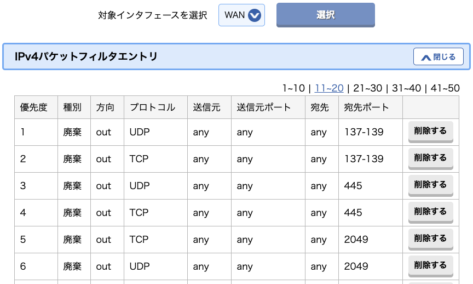Delete filter entry 6 (UDP 2049)
Screen dimensions: 473x284
click(430, 265)
